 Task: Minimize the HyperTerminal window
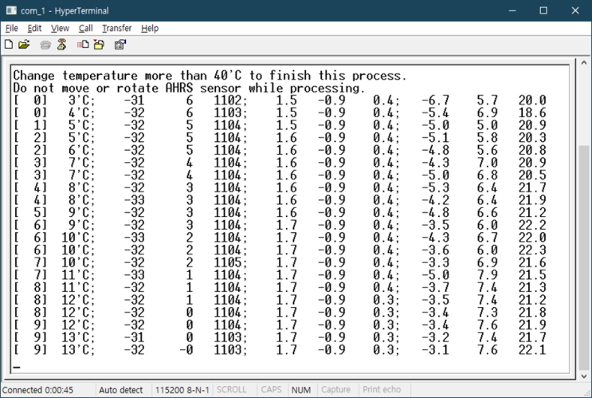(512, 10)
